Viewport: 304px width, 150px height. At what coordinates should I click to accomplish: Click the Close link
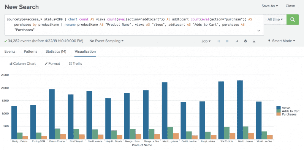290,6
